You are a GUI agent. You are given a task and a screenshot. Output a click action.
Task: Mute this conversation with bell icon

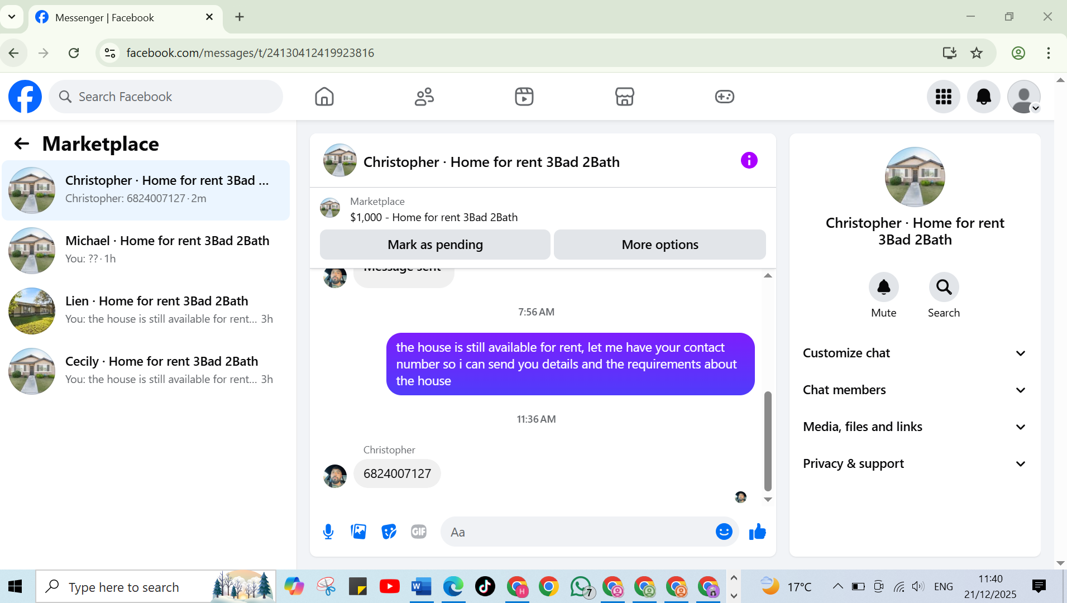point(884,287)
